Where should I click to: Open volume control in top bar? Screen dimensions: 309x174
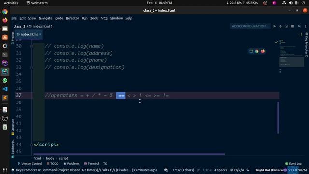[x=291, y=3]
